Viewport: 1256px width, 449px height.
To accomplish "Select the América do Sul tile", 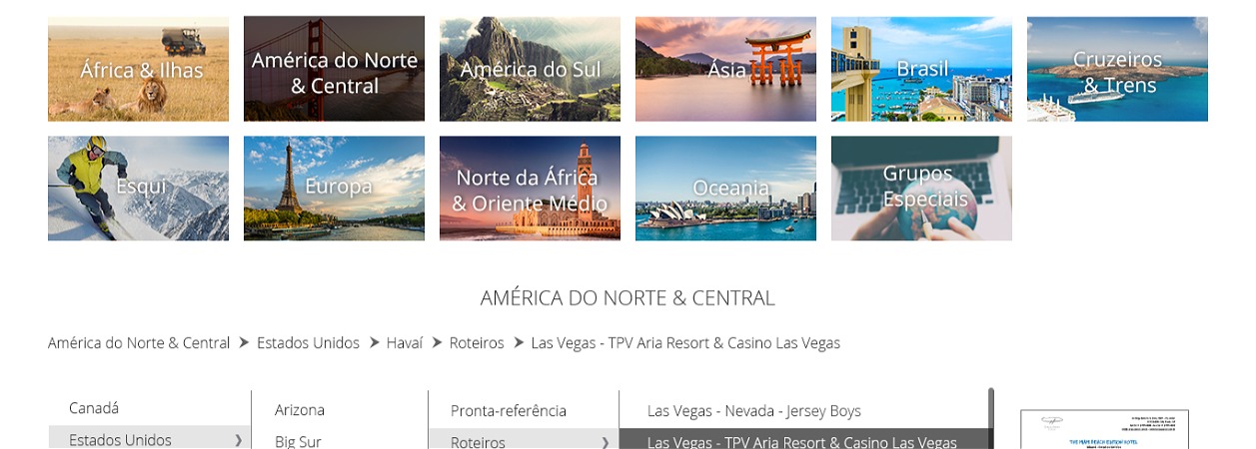I will [530, 69].
